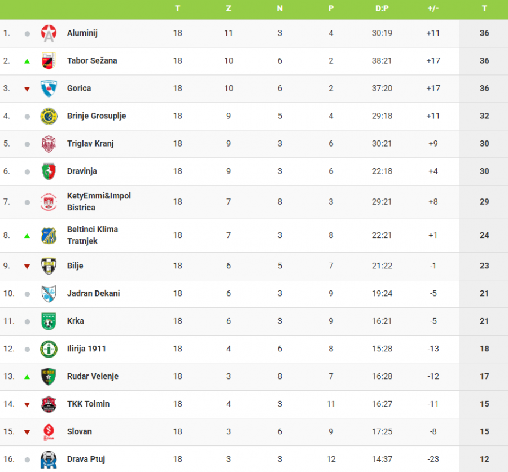Click green up arrow beside Tabor Sežana

tap(27, 61)
